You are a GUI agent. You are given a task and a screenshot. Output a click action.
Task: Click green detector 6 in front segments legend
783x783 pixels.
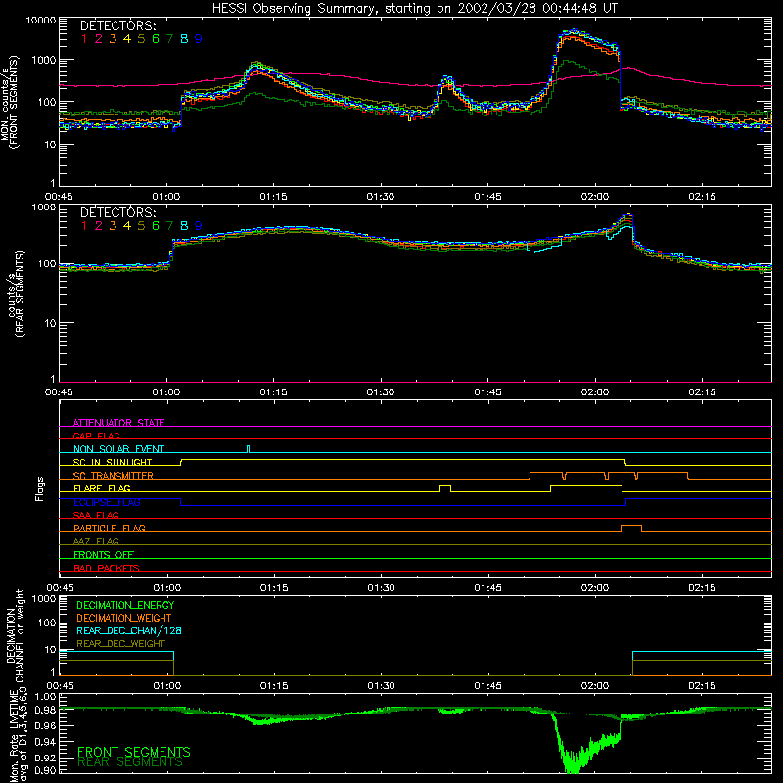tap(156, 39)
